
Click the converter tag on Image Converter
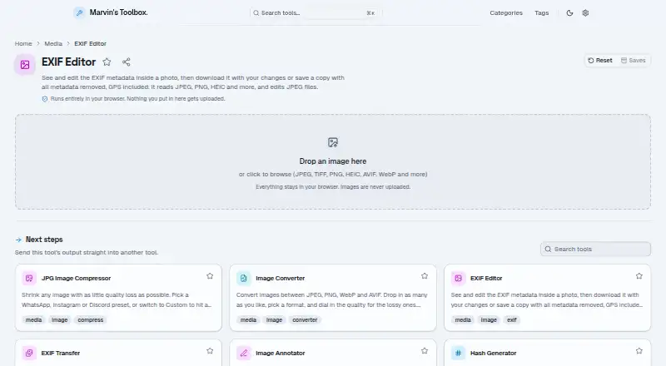click(305, 320)
